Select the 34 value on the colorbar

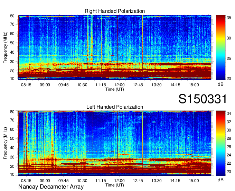point(229,113)
